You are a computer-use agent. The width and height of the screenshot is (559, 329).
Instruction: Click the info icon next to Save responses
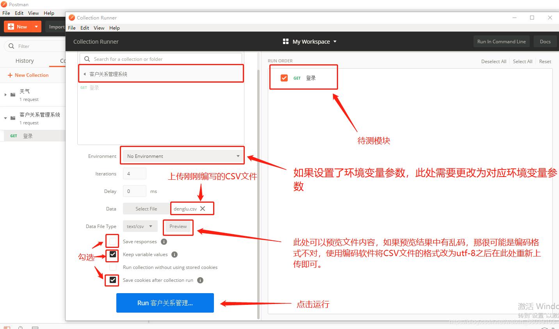164,242
